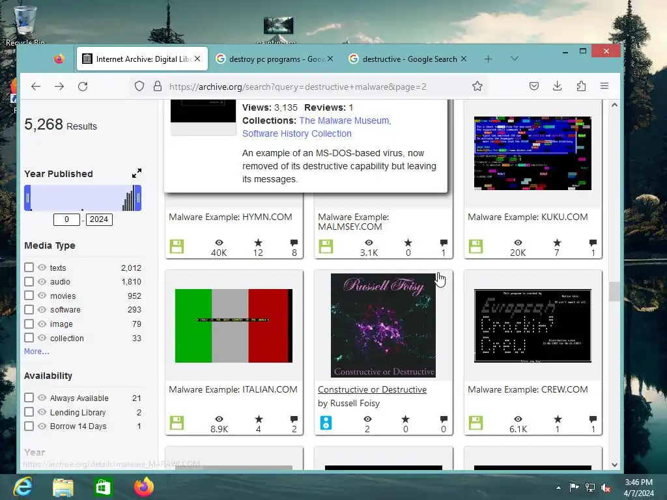The height and width of the screenshot is (500, 667).
Task: Close the Internet Archive tab
Action: click(x=197, y=59)
